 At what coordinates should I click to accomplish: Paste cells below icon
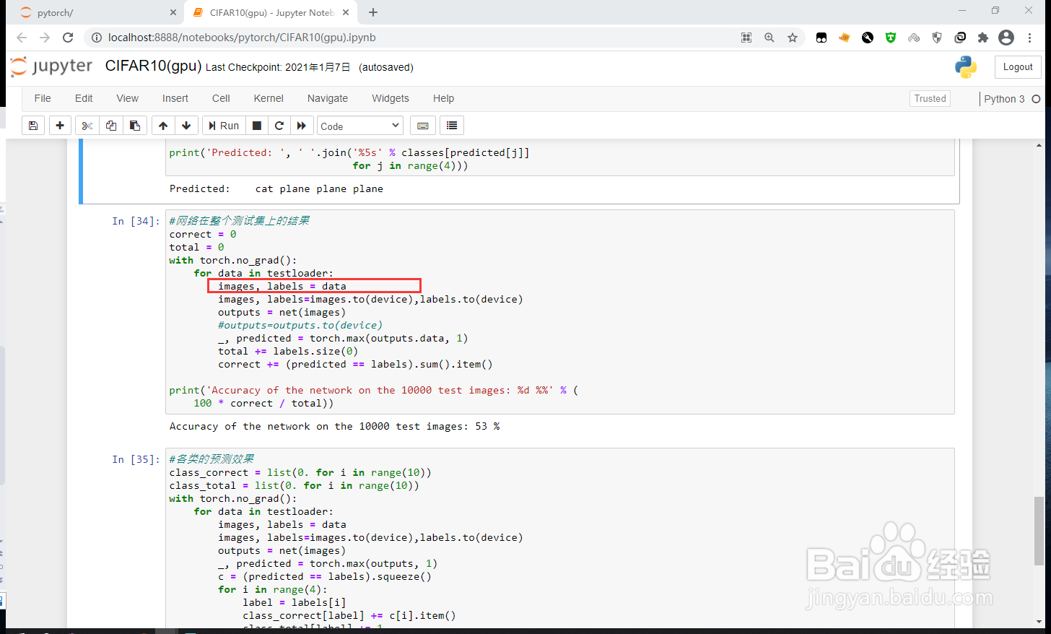tap(135, 126)
